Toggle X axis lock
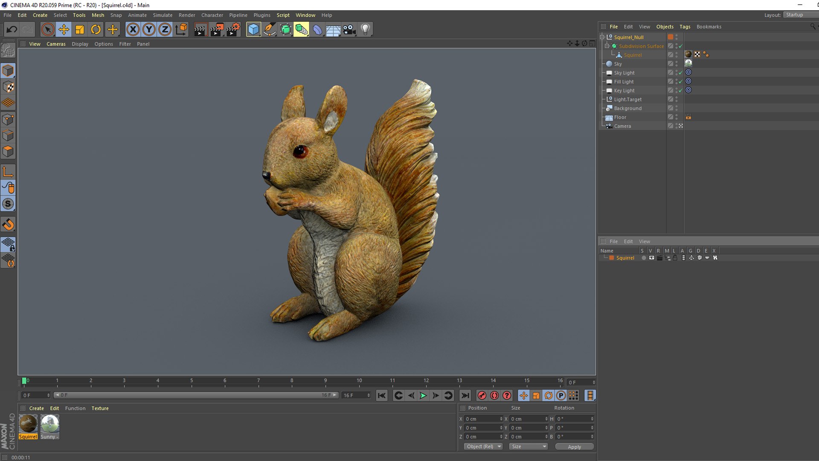This screenshot has height=461, width=819. pyautogui.click(x=133, y=29)
